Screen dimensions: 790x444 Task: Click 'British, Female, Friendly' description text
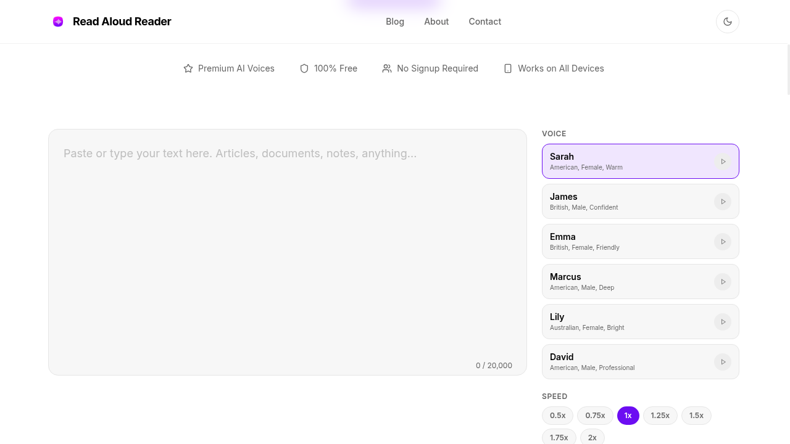click(584, 248)
